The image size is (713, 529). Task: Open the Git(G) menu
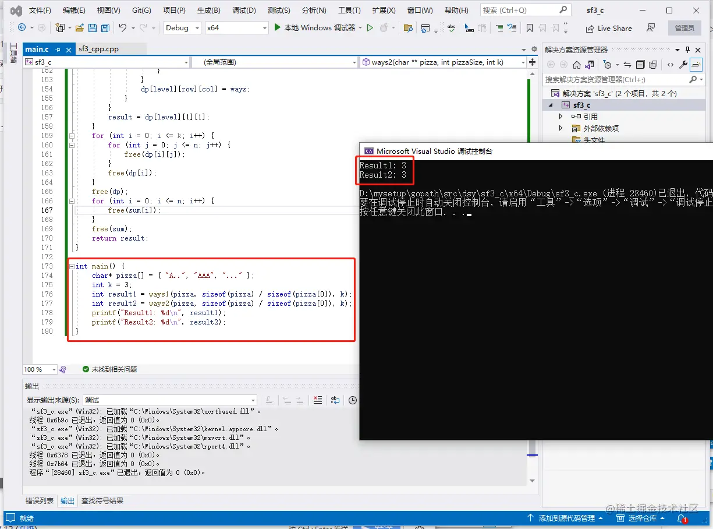[141, 10]
